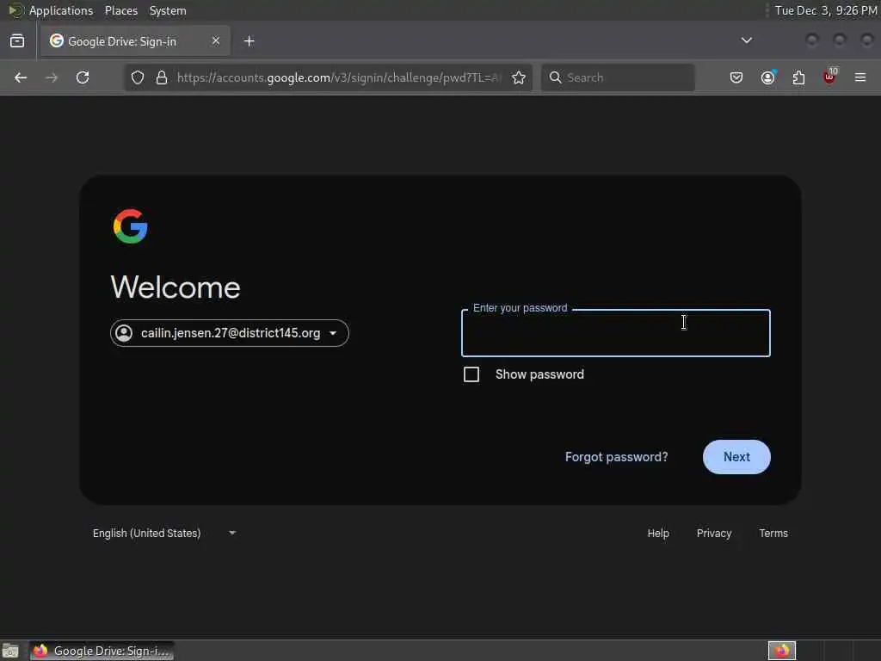
Task: Bookmark this page with the star
Action: point(519,77)
